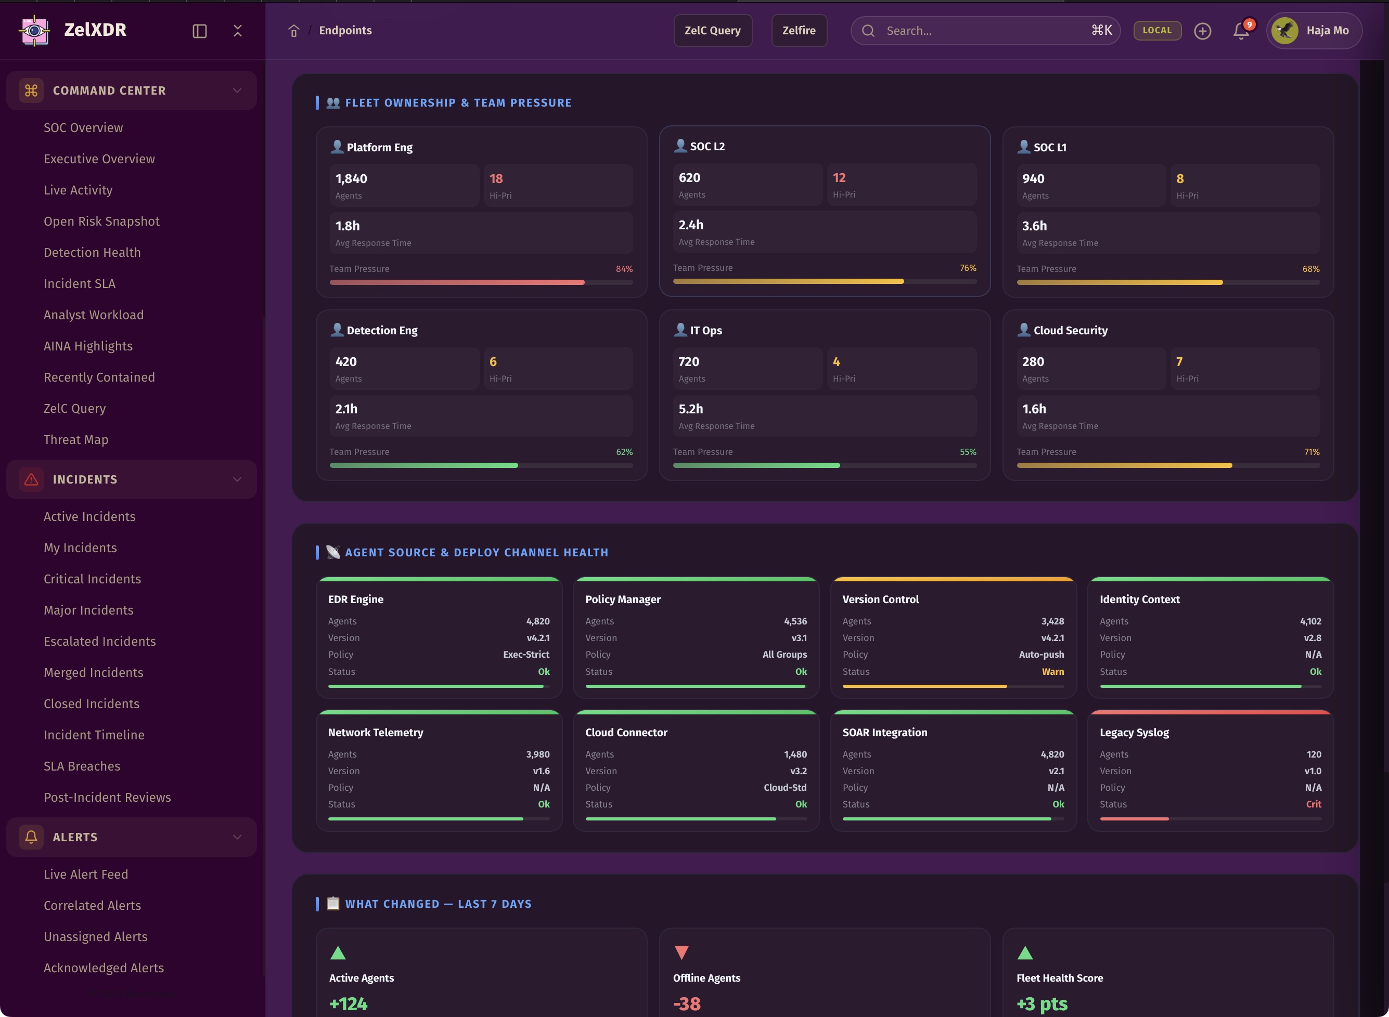Toggle the LOCAL environment badge
The height and width of the screenshot is (1017, 1389).
coord(1157,30)
